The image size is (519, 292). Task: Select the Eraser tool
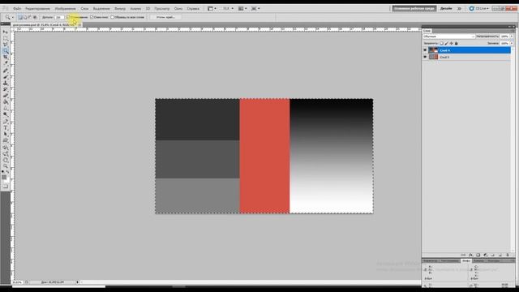coord(6,96)
